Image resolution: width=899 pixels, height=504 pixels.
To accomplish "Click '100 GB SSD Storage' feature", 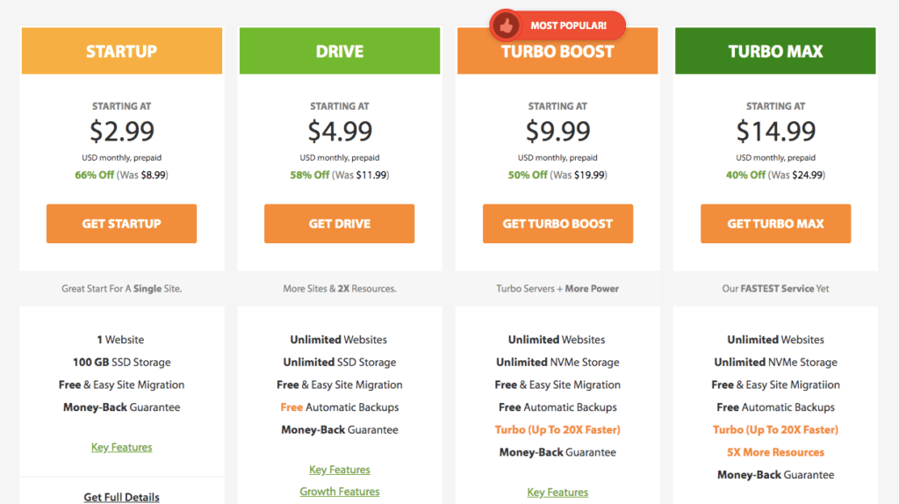I will tap(121, 363).
